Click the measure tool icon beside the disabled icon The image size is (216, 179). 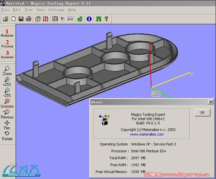coord(63,19)
